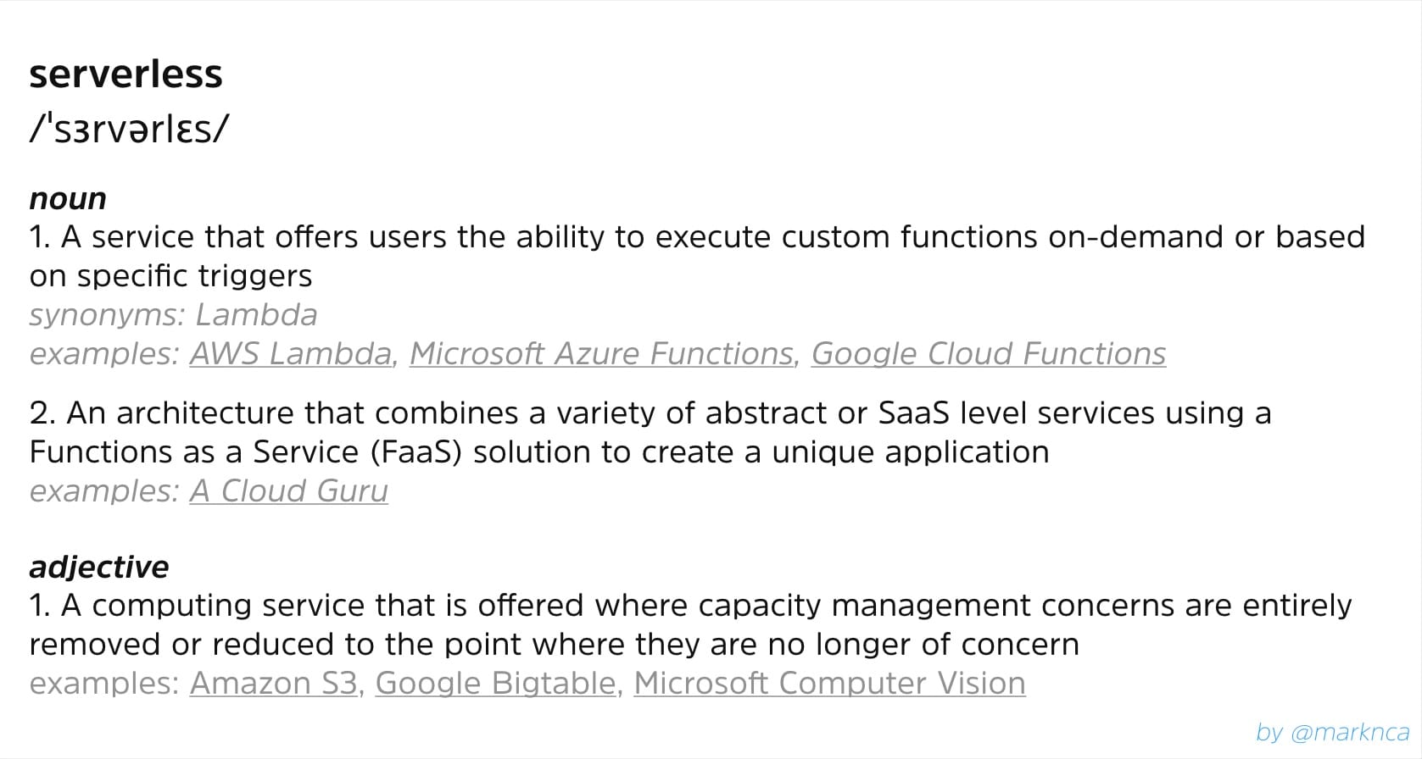
Task: Open the Google Bigtable link
Action: tap(495, 683)
